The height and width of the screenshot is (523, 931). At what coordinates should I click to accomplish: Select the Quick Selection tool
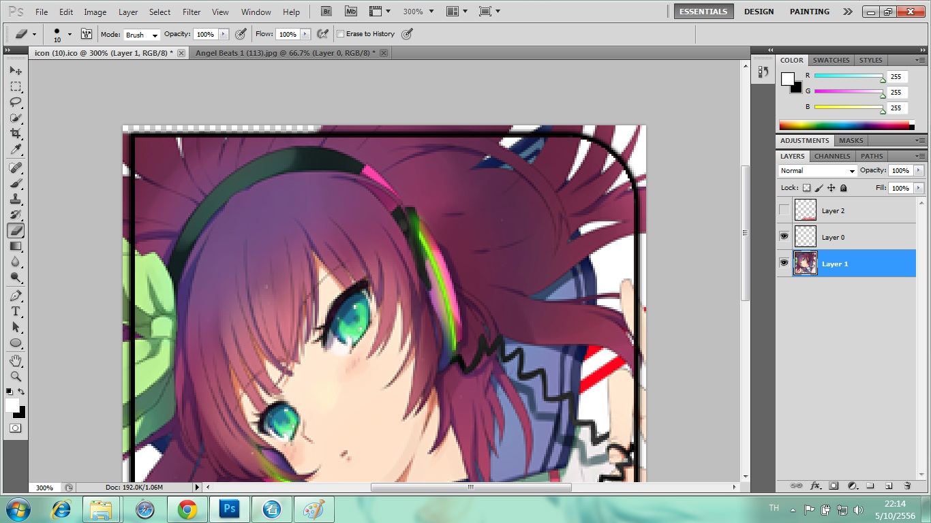[x=16, y=118]
